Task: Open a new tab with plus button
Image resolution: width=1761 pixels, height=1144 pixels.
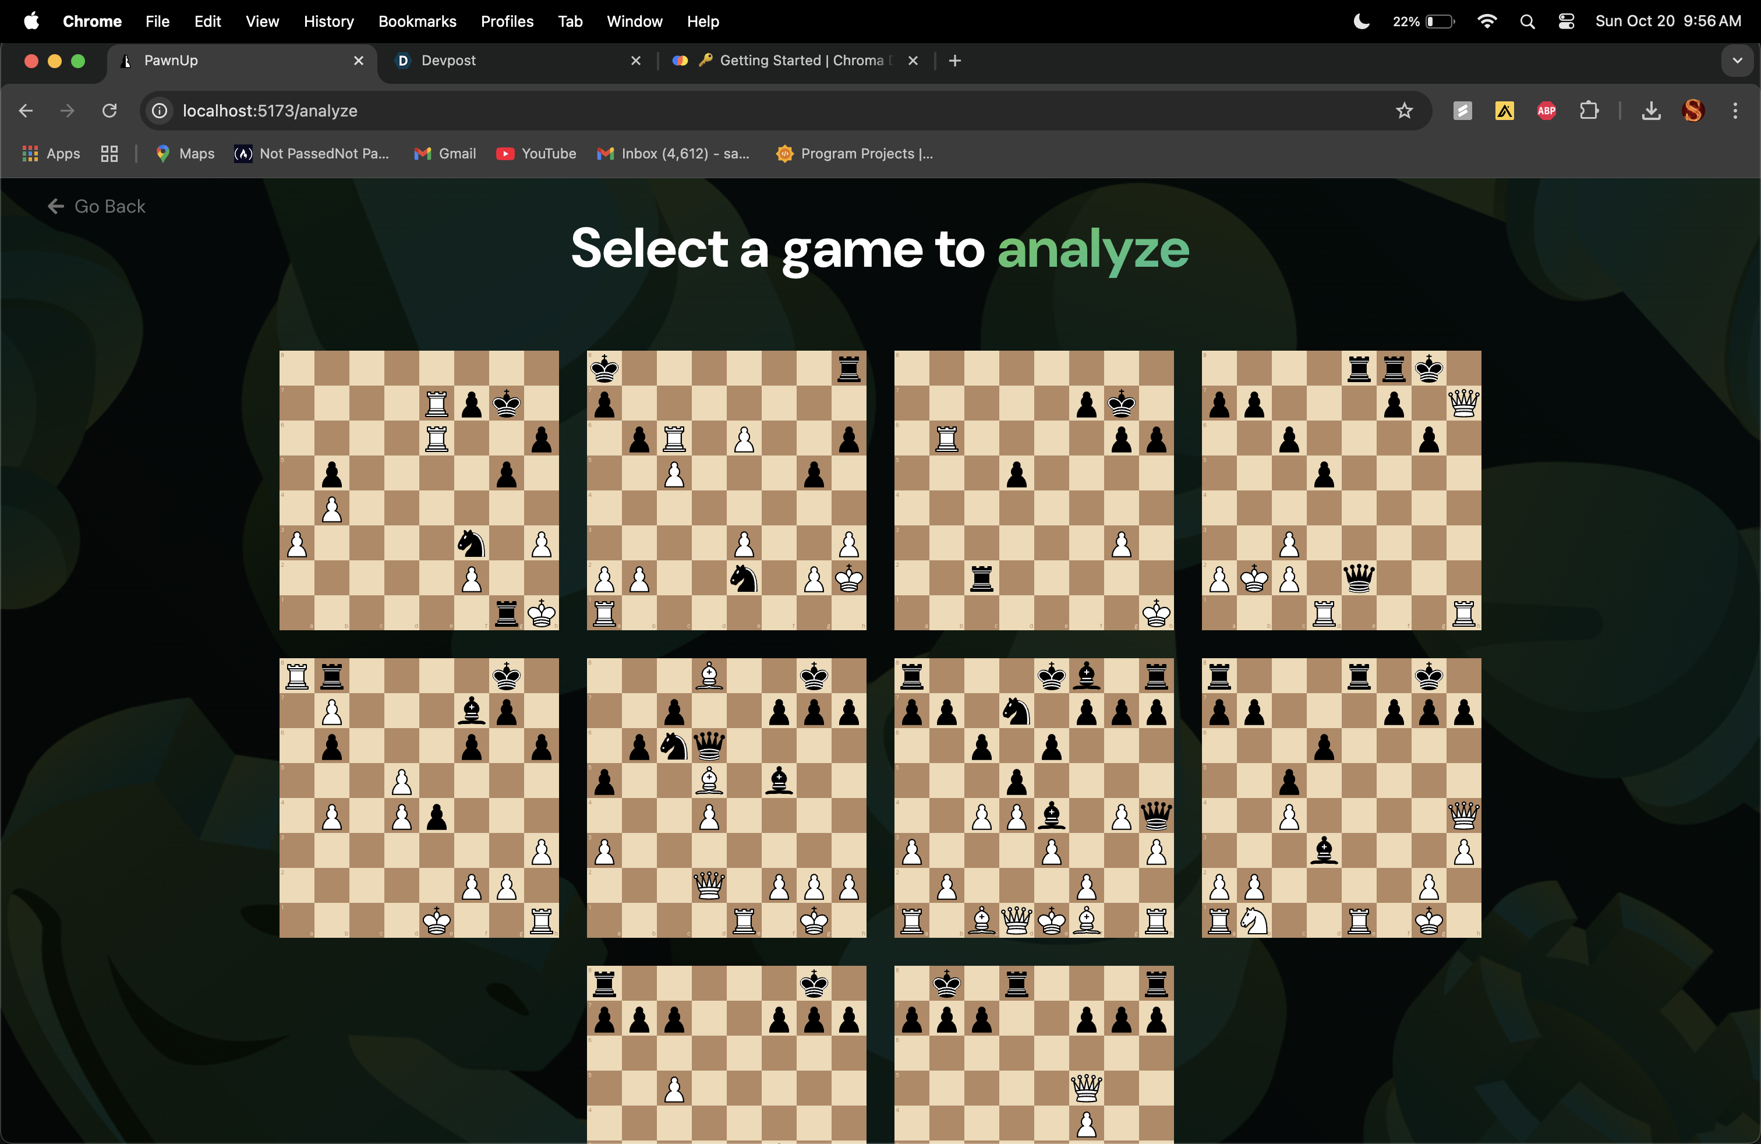Action: click(954, 61)
